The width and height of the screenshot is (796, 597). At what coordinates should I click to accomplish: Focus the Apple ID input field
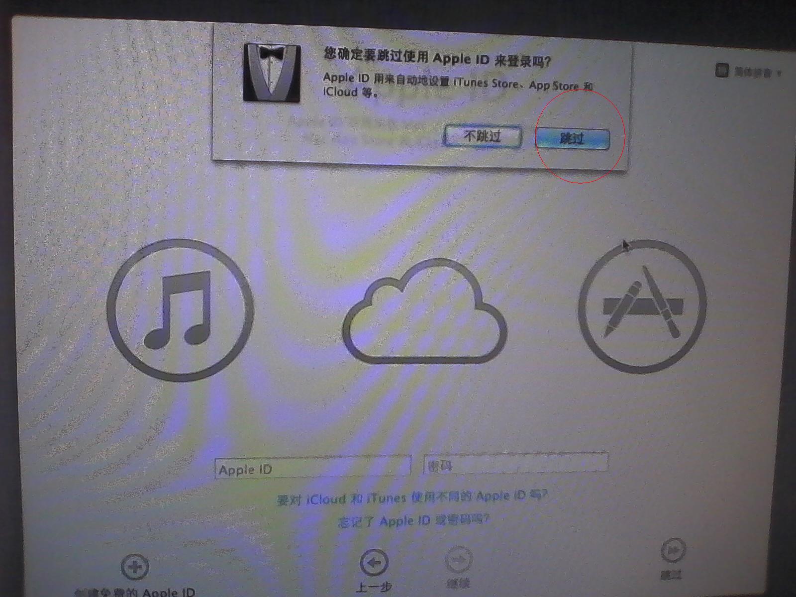(x=313, y=468)
